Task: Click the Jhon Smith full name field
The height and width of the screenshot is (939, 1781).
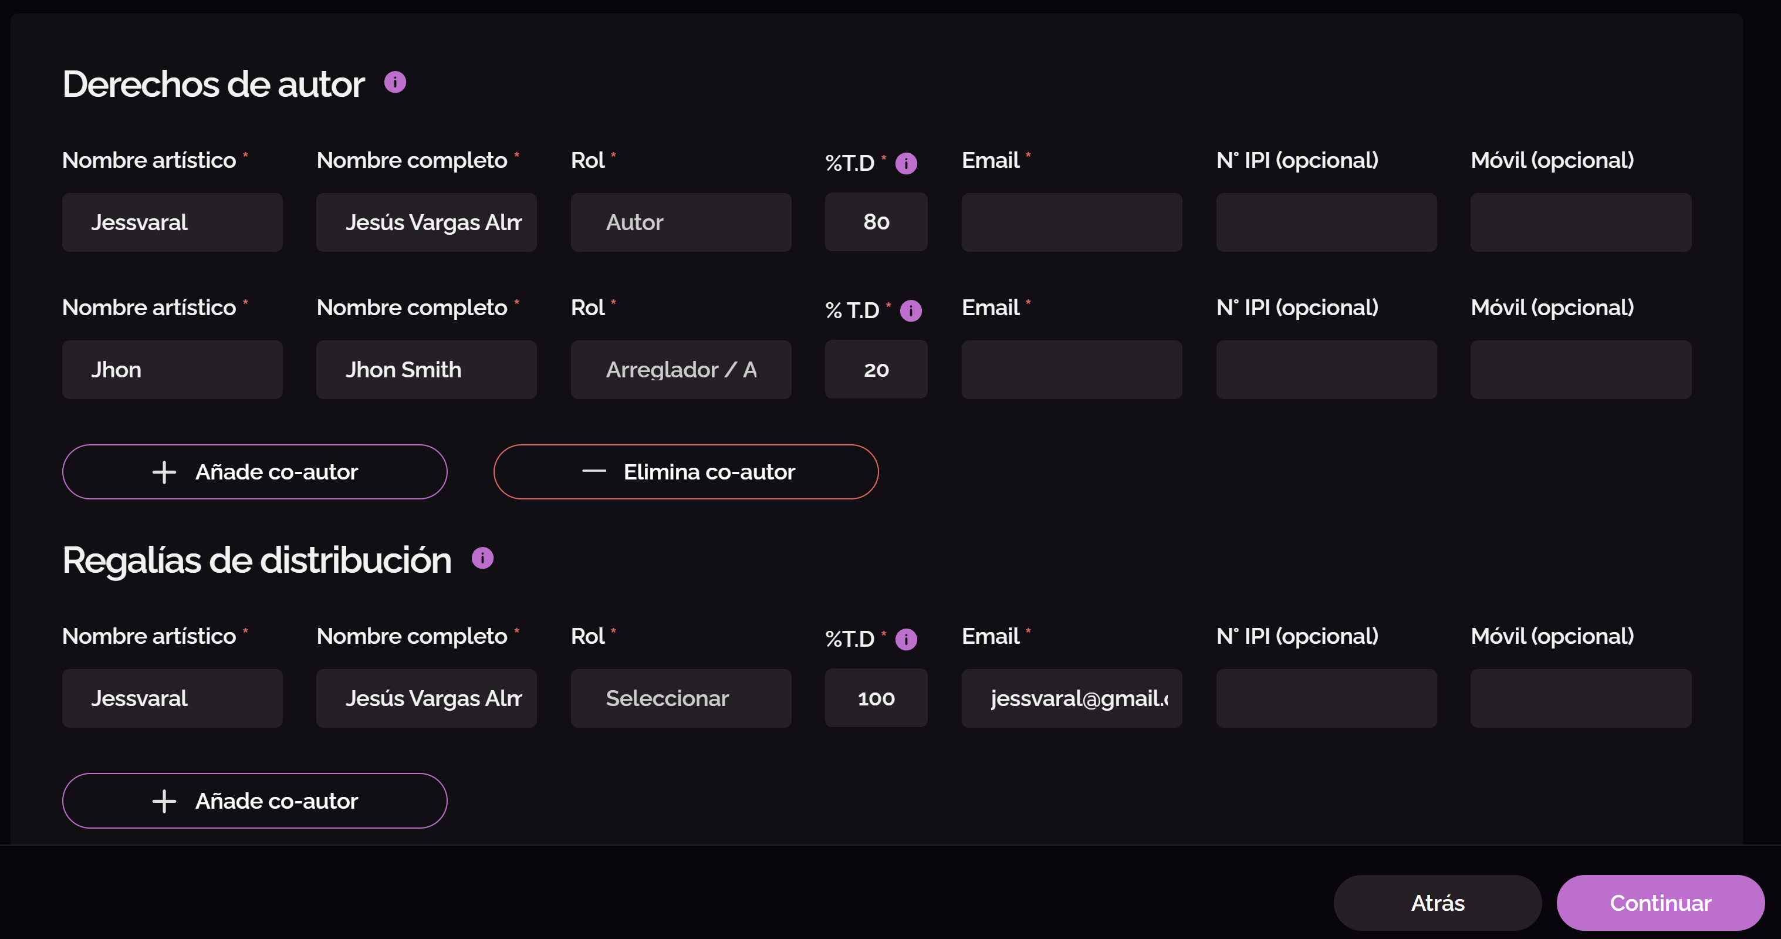Action: click(x=426, y=369)
